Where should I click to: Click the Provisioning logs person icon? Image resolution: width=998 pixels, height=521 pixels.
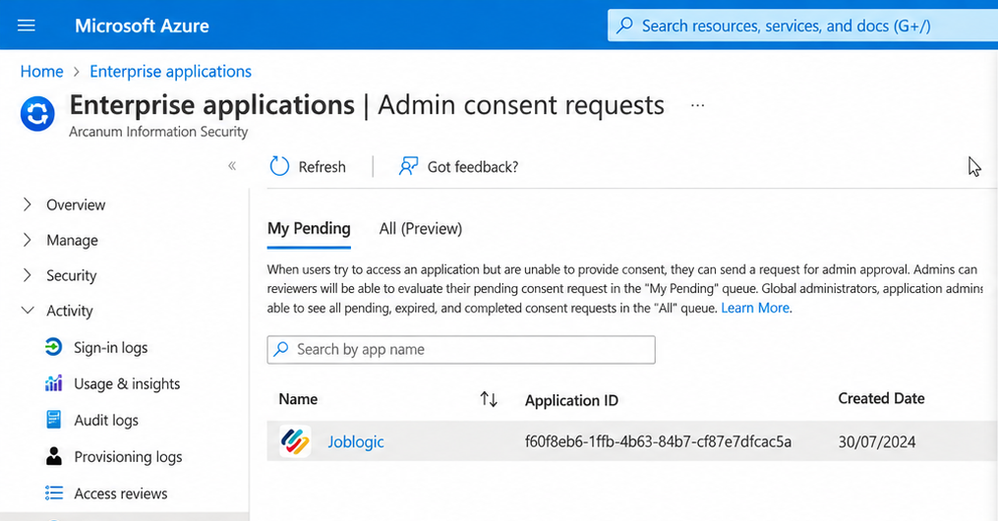pyautogui.click(x=54, y=455)
